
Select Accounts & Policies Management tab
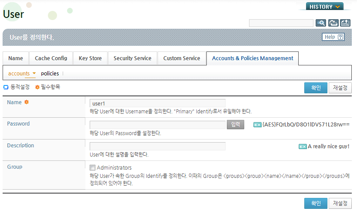pos(253,58)
